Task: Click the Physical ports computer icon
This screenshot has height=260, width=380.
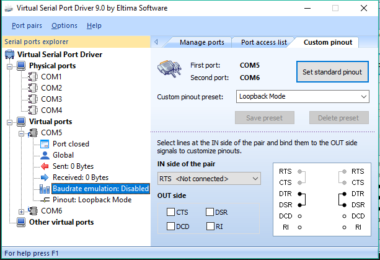Action: pyautogui.click(x=21, y=66)
